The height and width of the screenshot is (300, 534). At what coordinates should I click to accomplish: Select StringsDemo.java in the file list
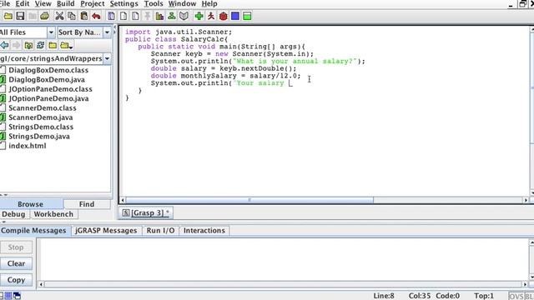[x=39, y=137]
